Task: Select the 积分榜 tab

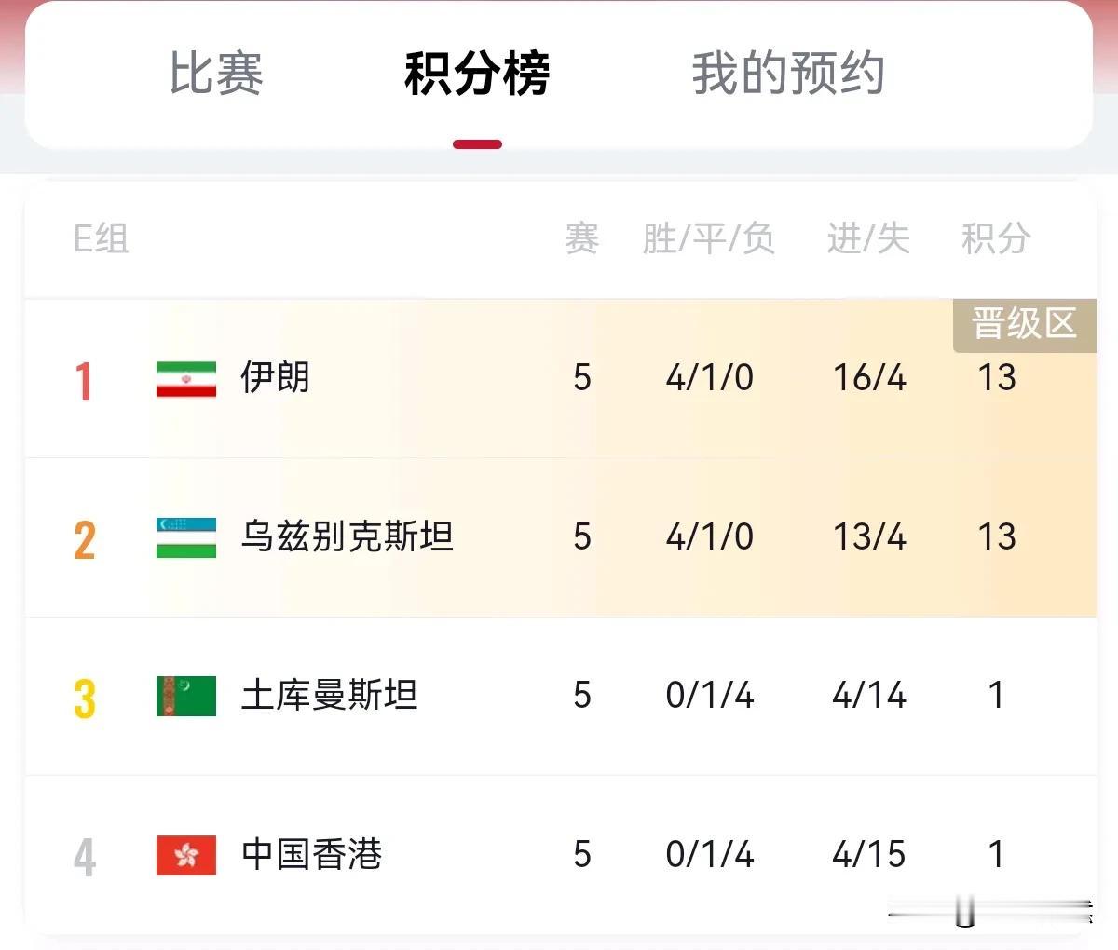Action: (x=477, y=74)
